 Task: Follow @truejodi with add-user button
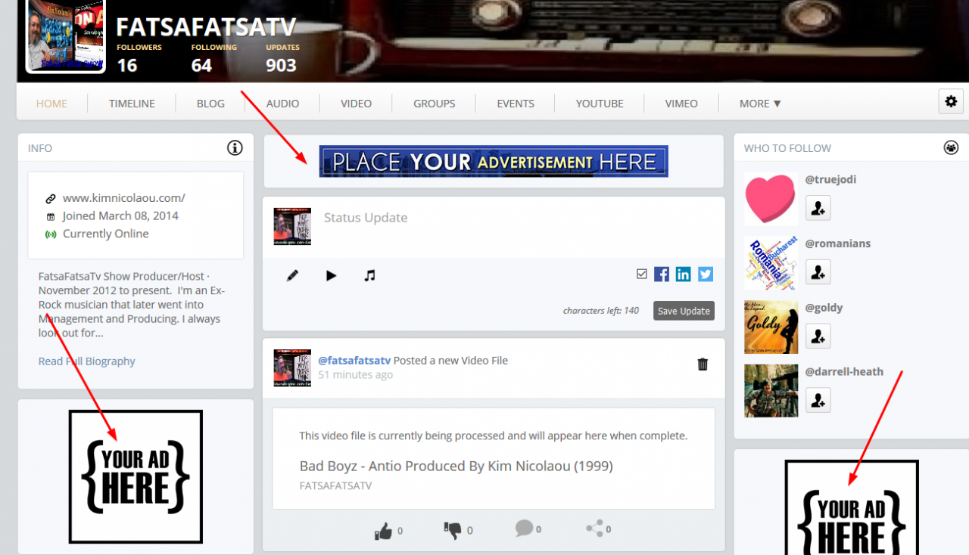tap(818, 207)
